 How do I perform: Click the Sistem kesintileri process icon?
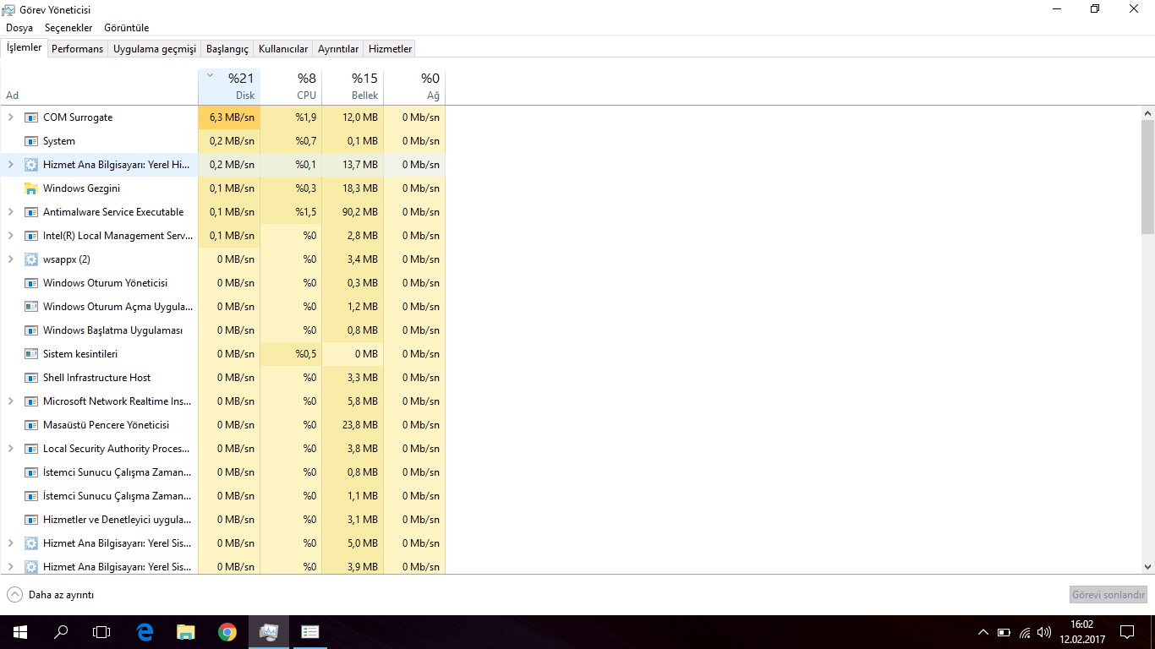[31, 354]
